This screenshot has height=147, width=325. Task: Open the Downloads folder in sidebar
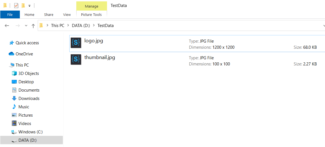coord(29,99)
